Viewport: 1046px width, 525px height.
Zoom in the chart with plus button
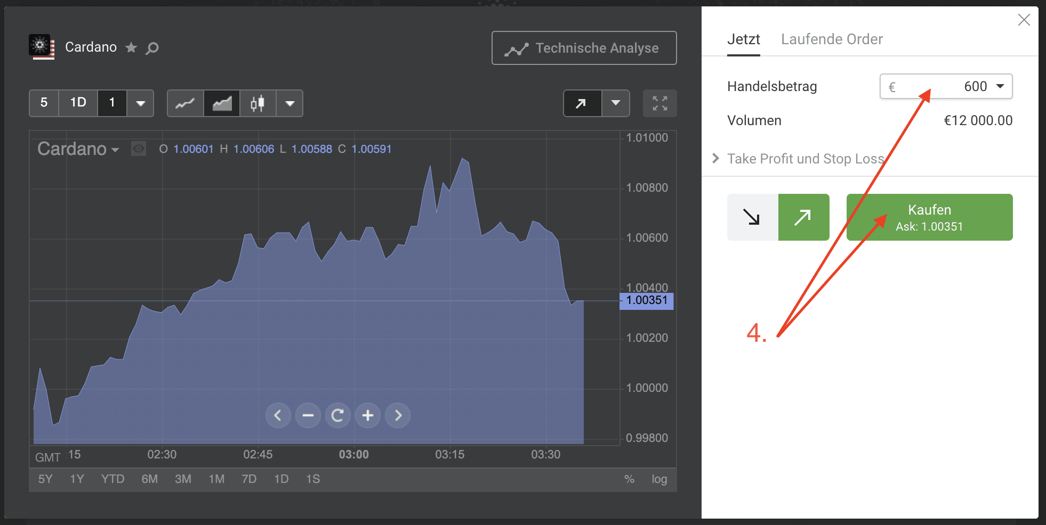click(x=368, y=415)
